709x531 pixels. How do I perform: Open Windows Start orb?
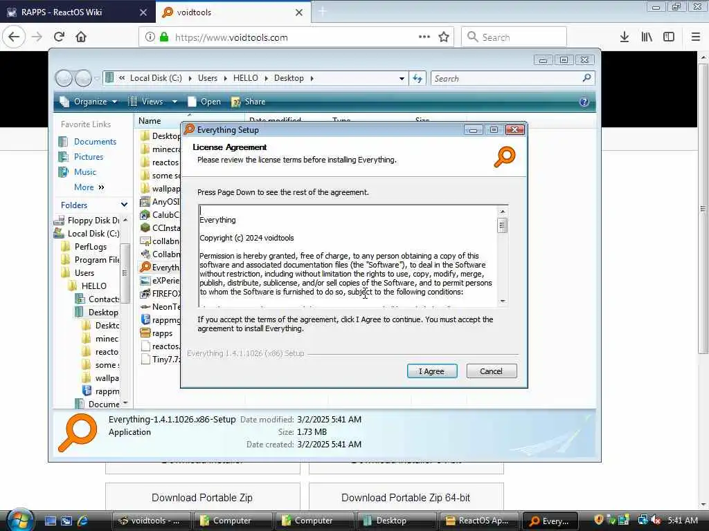(x=19, y=520)
